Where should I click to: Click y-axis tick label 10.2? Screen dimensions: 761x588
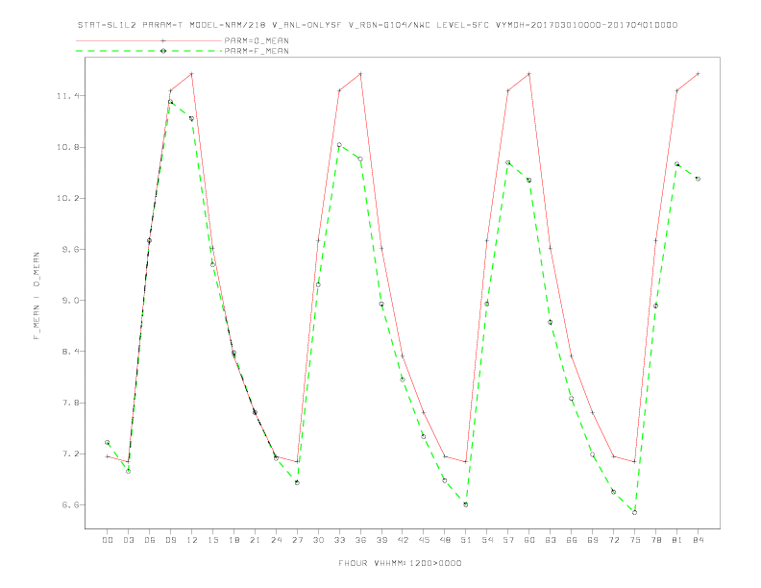point(67,198)
